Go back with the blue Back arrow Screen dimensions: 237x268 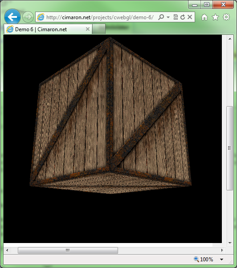click(12, 17)
